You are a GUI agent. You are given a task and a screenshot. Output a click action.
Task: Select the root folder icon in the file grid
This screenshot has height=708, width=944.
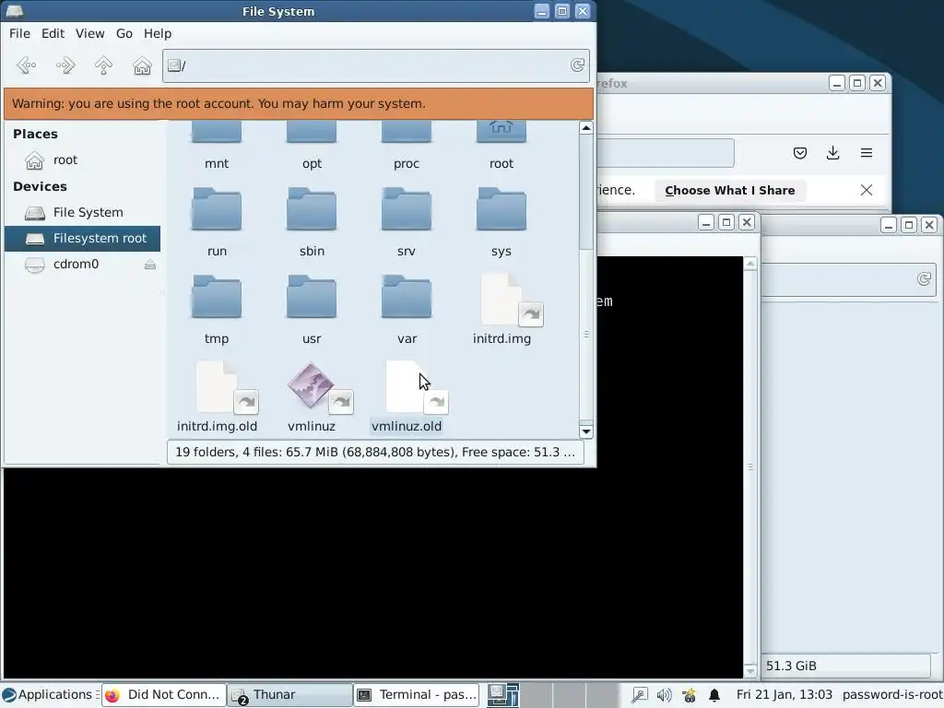pyautogui.click(x=501, y=147)
